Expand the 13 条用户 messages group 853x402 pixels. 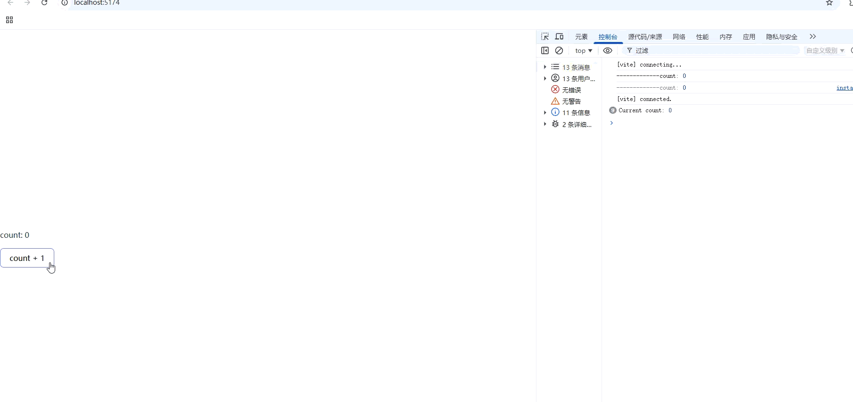tap(545, 78)
